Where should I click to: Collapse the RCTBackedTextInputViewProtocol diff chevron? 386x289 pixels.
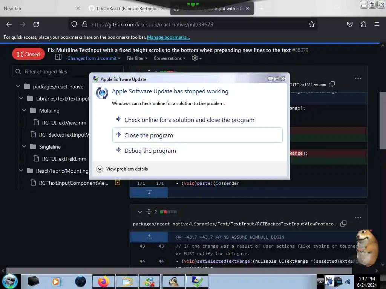coord(139,212)
